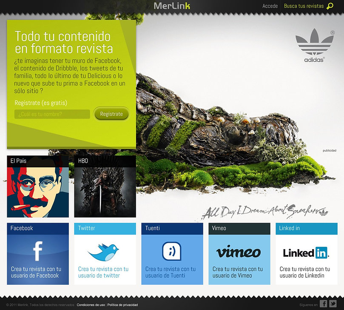The height and width of the screenshot is (310, 344).
Task: Click the Facebook f logo tile icon
Action: coord(38,251)
